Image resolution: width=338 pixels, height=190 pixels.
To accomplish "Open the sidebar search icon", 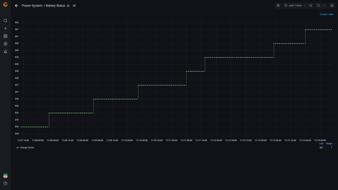I will click(5, 21).
